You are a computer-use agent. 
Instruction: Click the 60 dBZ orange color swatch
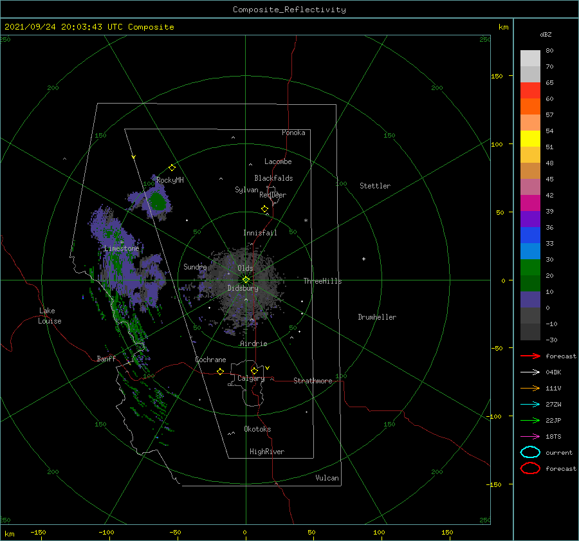530,106
